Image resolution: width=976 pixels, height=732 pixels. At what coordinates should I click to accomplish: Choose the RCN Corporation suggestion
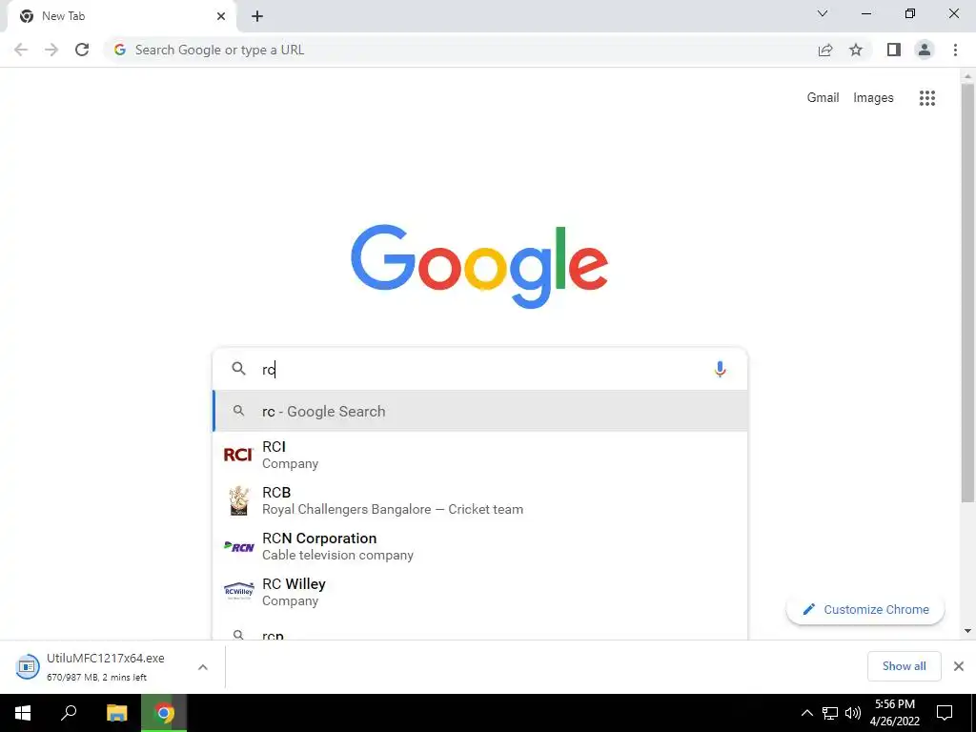point(480,546)
